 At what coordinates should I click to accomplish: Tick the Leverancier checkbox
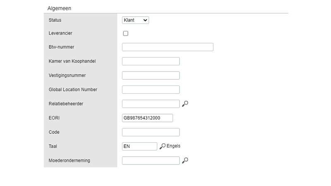pyautogui.click(x=126, y=33)
